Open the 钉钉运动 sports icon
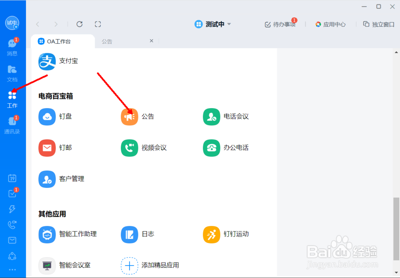Screen dimensions: 400x278 coord(212,234)
